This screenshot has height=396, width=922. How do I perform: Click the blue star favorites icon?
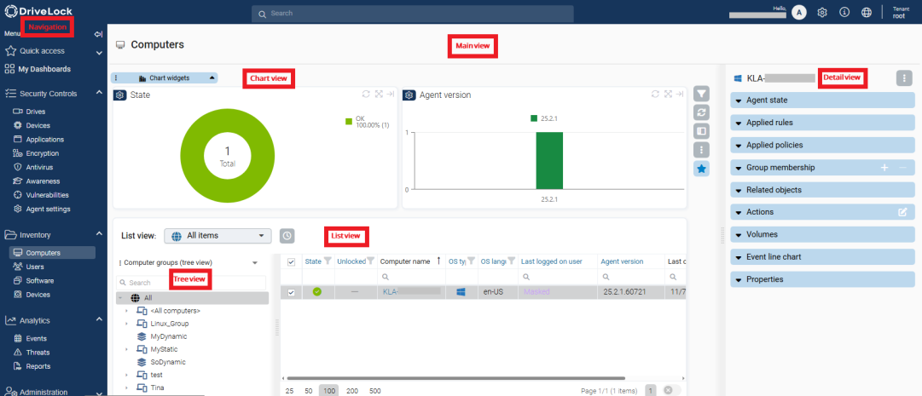point(701,169)
